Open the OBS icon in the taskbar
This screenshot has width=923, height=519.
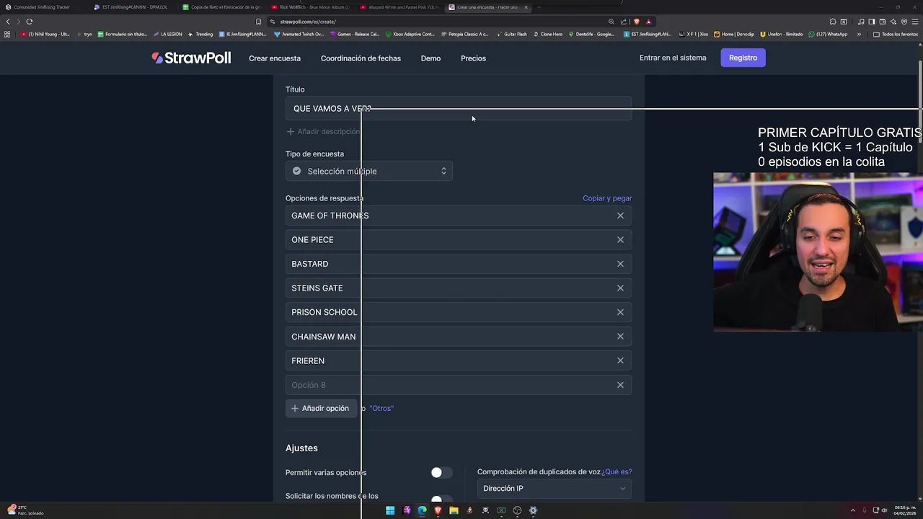coord(517,510)
